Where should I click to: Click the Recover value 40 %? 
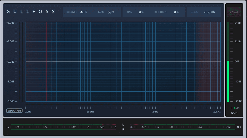click(x=84, y=12)
